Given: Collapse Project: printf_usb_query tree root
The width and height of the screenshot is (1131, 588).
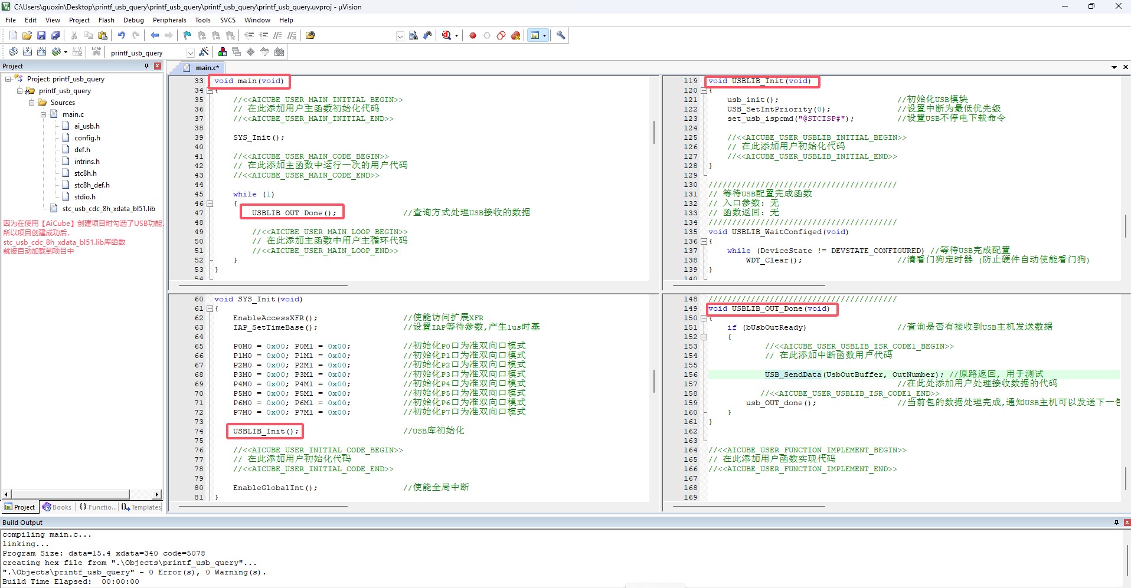Looking at the screenshot, I should pyautogui.click(x=8, y=78).
